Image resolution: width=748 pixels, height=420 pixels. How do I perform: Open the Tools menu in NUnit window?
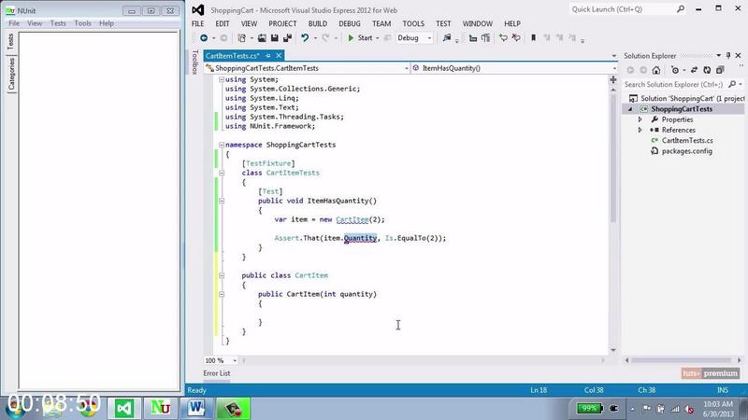(x=82, y=22)
